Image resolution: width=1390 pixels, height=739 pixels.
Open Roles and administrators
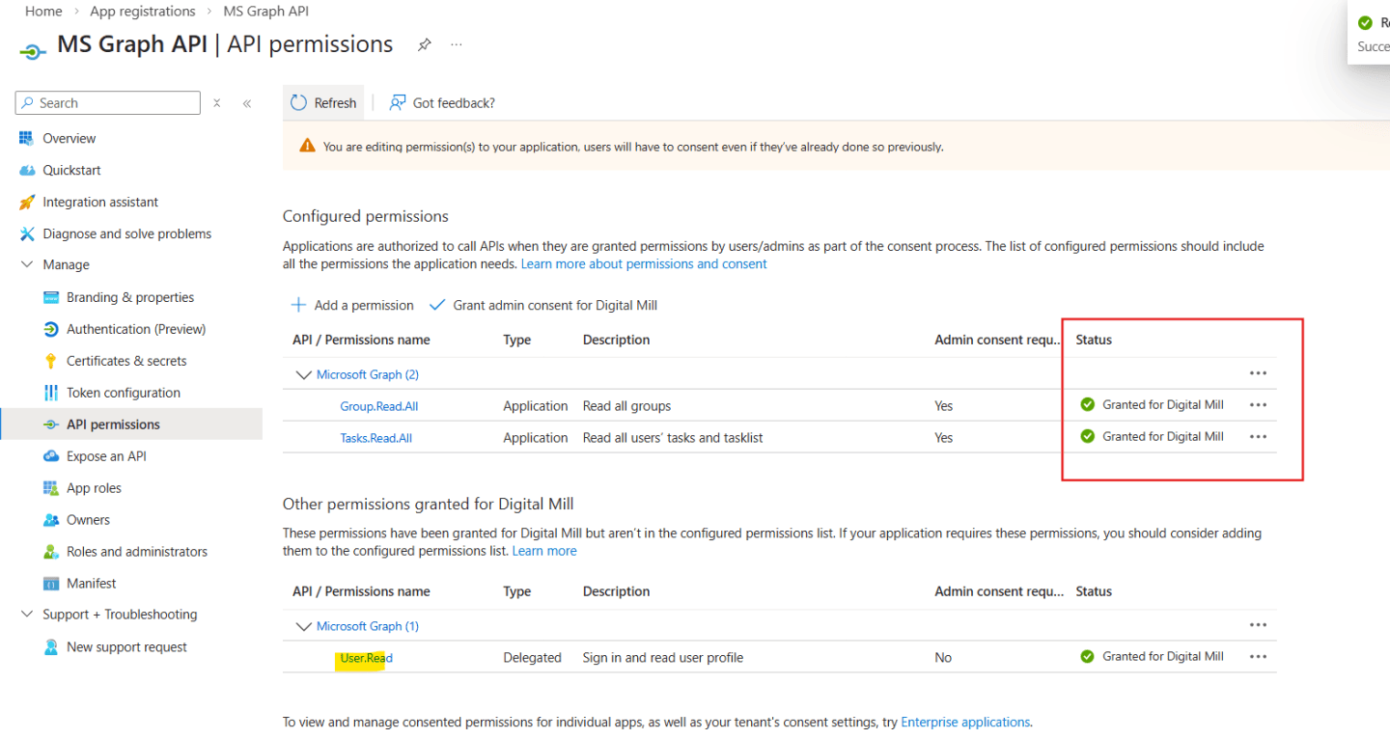click(137, 552)
